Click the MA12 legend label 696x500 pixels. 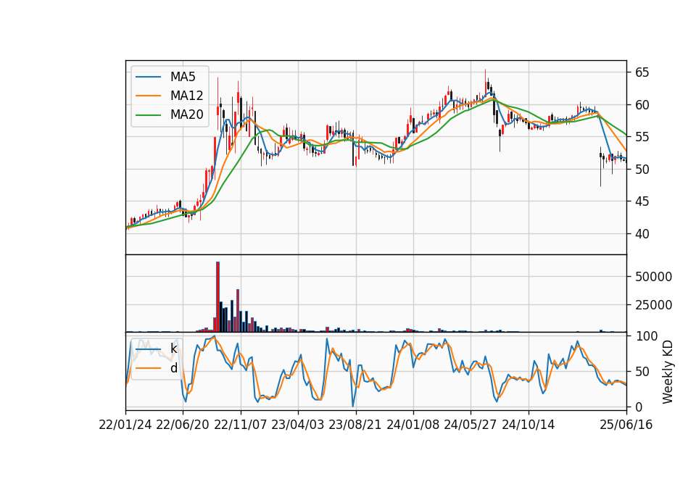tap(186, 96)
